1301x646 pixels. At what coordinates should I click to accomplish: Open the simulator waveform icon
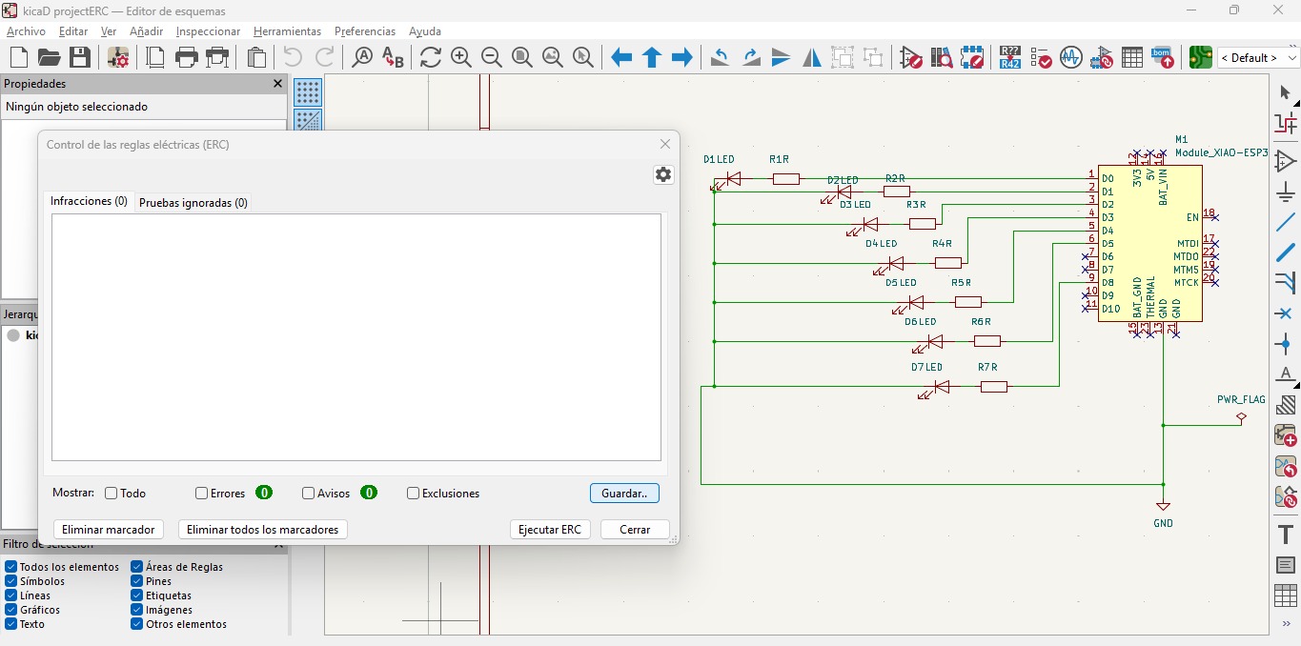click(1071, 57)
